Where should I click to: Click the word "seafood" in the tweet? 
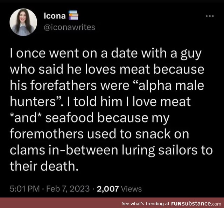point(70,118)
